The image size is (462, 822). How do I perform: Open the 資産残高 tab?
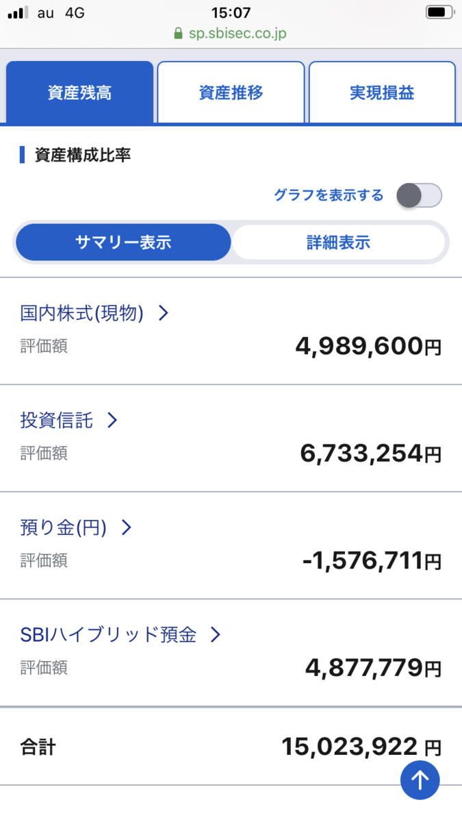(79, 92)
